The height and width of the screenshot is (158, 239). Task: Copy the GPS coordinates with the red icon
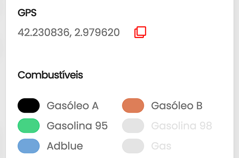pos(140,32)
